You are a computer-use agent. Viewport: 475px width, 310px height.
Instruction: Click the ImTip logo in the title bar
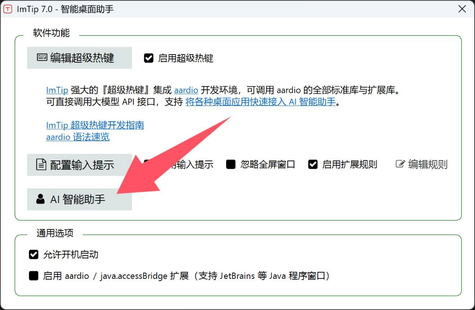[x=7, y=9]
